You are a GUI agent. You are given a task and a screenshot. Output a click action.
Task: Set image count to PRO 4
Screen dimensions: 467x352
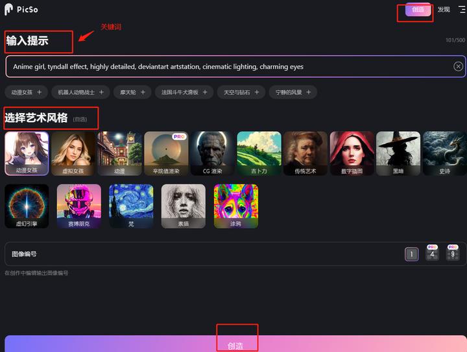click(x=432, y=253)
